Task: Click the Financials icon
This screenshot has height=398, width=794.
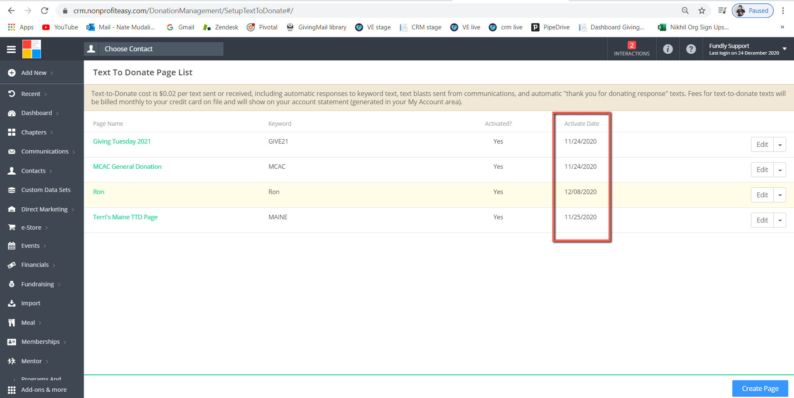Action: [x=12, y=265]
